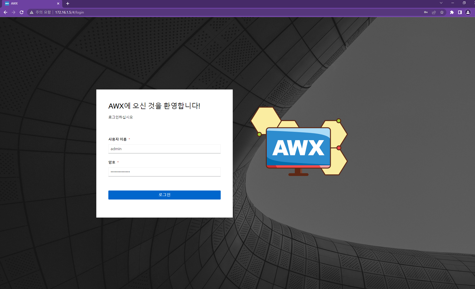Open the tab search dropdown chevron

pyautogui.click(x=441, y=3)
